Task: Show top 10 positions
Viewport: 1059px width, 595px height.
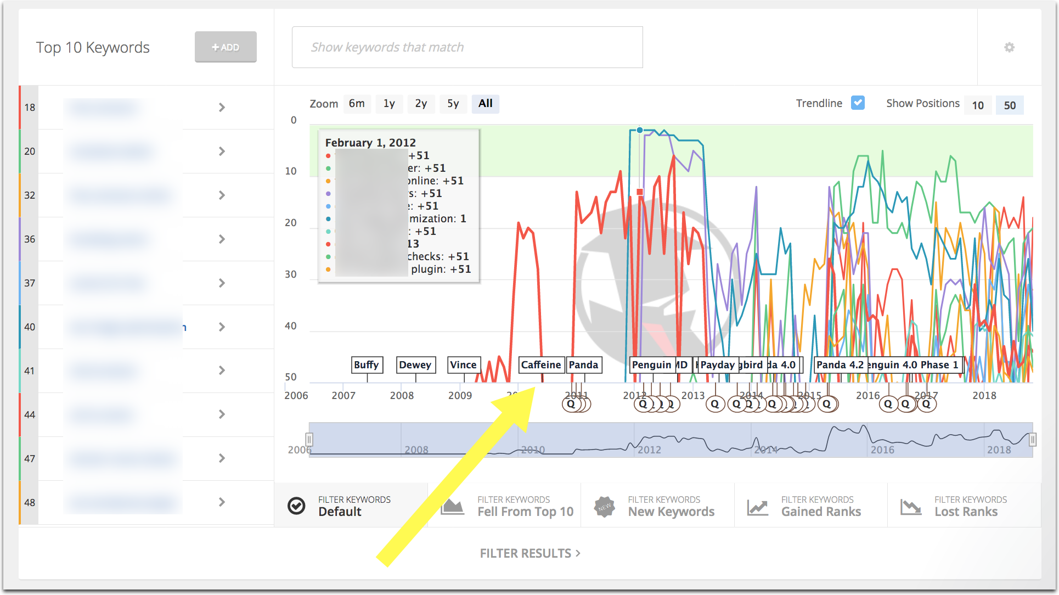Action: point(978,105)
